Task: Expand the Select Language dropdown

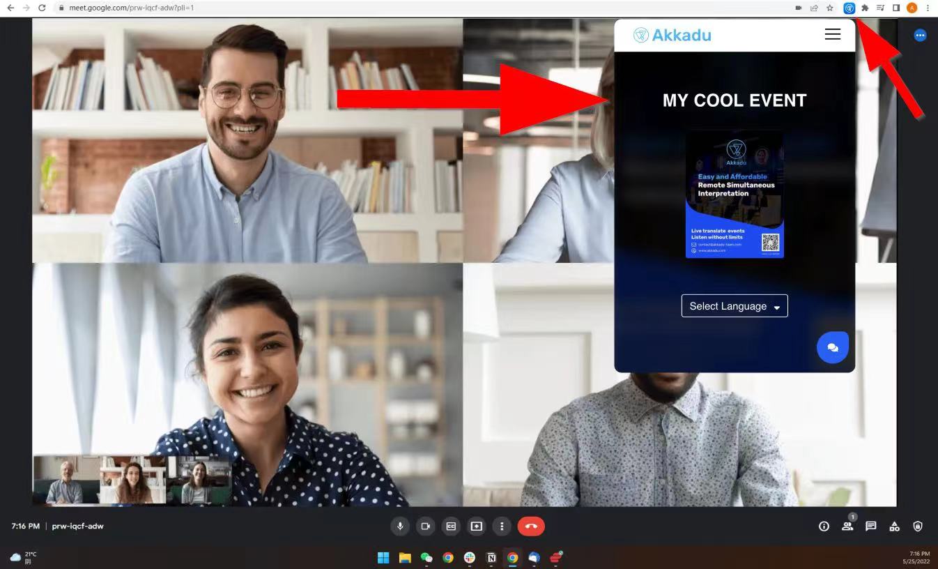Action: (735, 306)
